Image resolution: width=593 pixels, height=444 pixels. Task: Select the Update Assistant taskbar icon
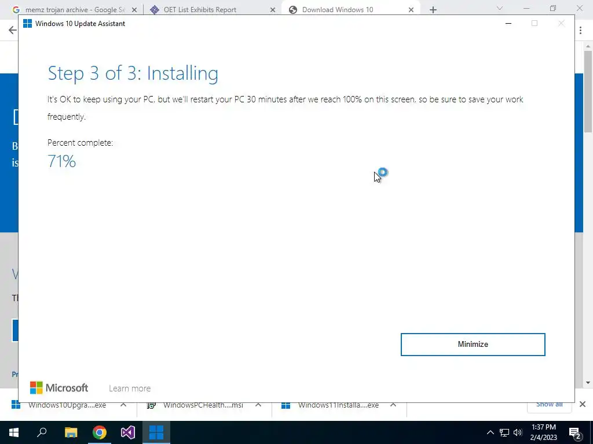tap(156, 432)
